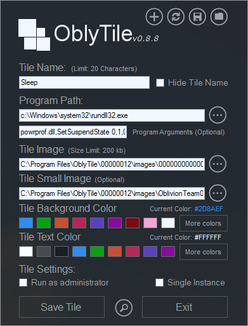This screenshot has width=248, height=326.
Task: Check Run as administrator option
Action: point(23,282)
